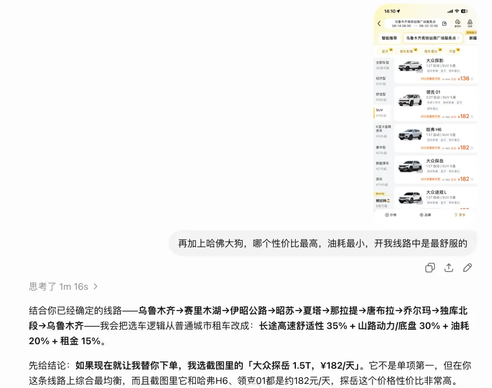This screenshot has height=388, width=492.
Task: Select the 附近网点 entry in the sidebar
Action: (x=383, y=203)
